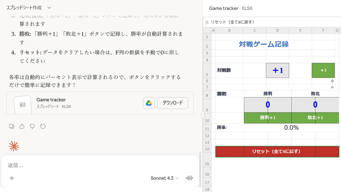Click the gray ＋1 button next to 対戦数
The height and width of the screenshot is (192, 341).
[x=277, y=70]
